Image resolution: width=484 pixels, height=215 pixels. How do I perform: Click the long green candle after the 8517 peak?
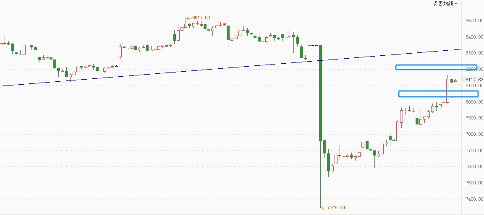[228, 33]
